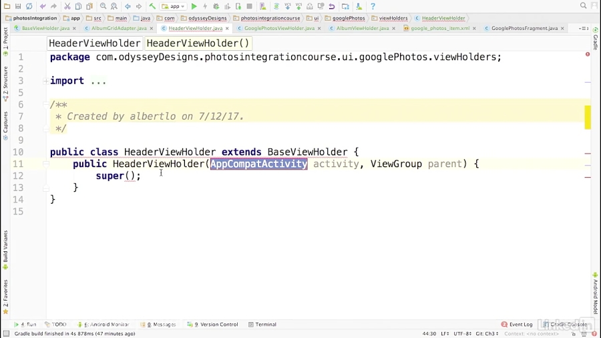Click the Sync Project with Gradle icon

[276, 6]
